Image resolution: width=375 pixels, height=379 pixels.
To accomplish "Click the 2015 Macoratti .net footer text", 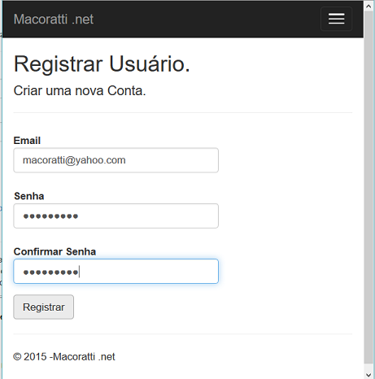I will pyautogui.click(x=64, y=356).
